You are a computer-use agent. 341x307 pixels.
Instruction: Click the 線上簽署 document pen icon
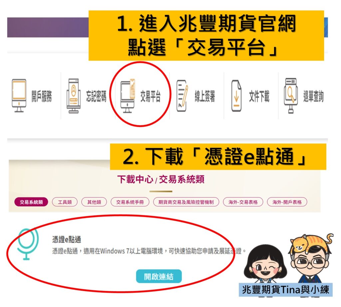182,96
